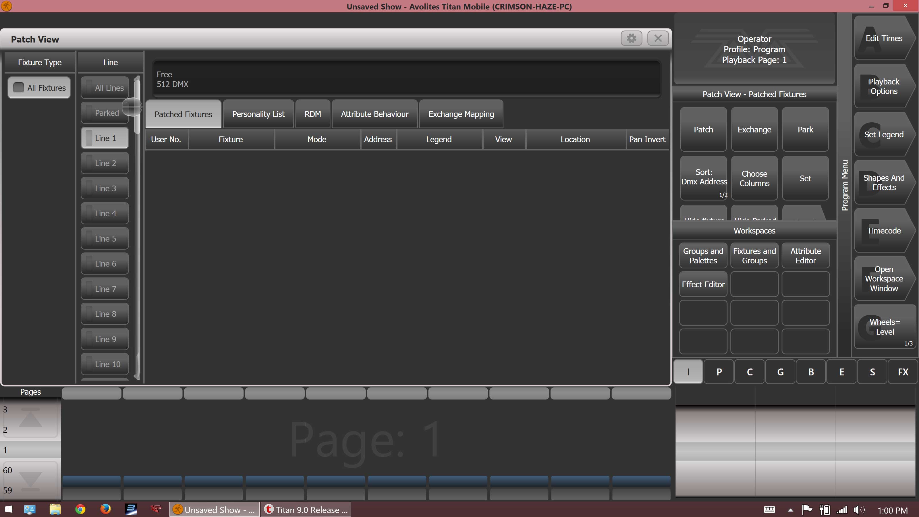Open Choose Columns
Screen dimensions: 919x517
pos(754,178)
